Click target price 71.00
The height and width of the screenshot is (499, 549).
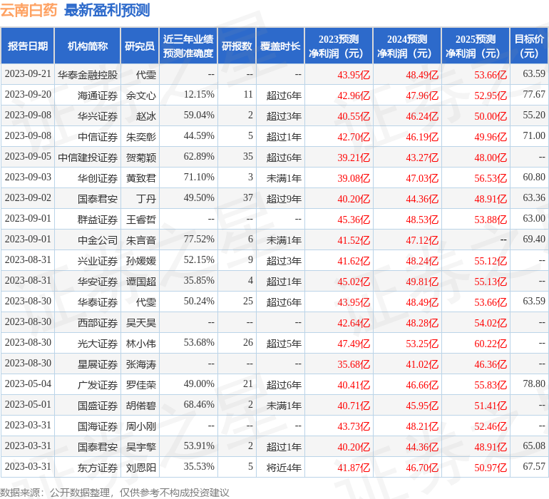tap(534, 136)
